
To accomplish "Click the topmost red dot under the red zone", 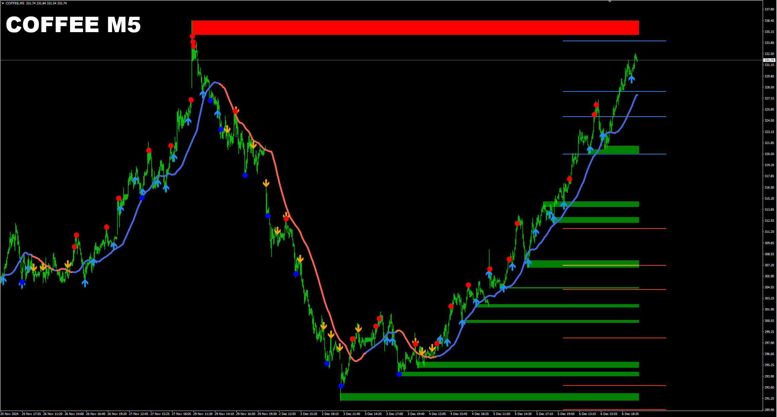I will click(x=192, y=36).
